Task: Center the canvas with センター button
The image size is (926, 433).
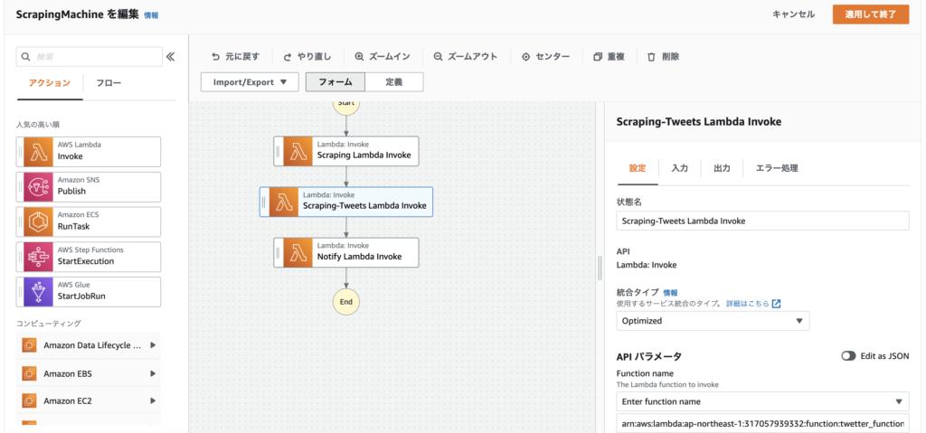Action: tap(545, 57)
